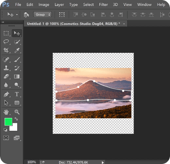The image size is (170, 164).
Task: Open the Group auto-select dropdown
Action: point(42,15)
